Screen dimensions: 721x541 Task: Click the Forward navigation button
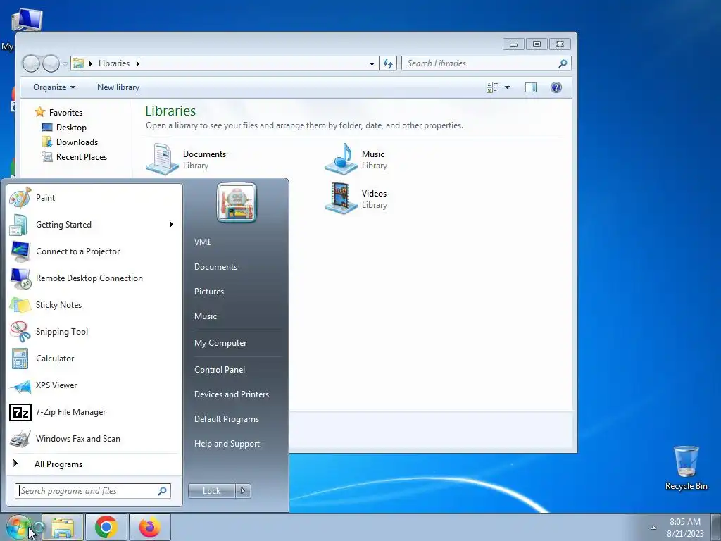tap(51, 63)
